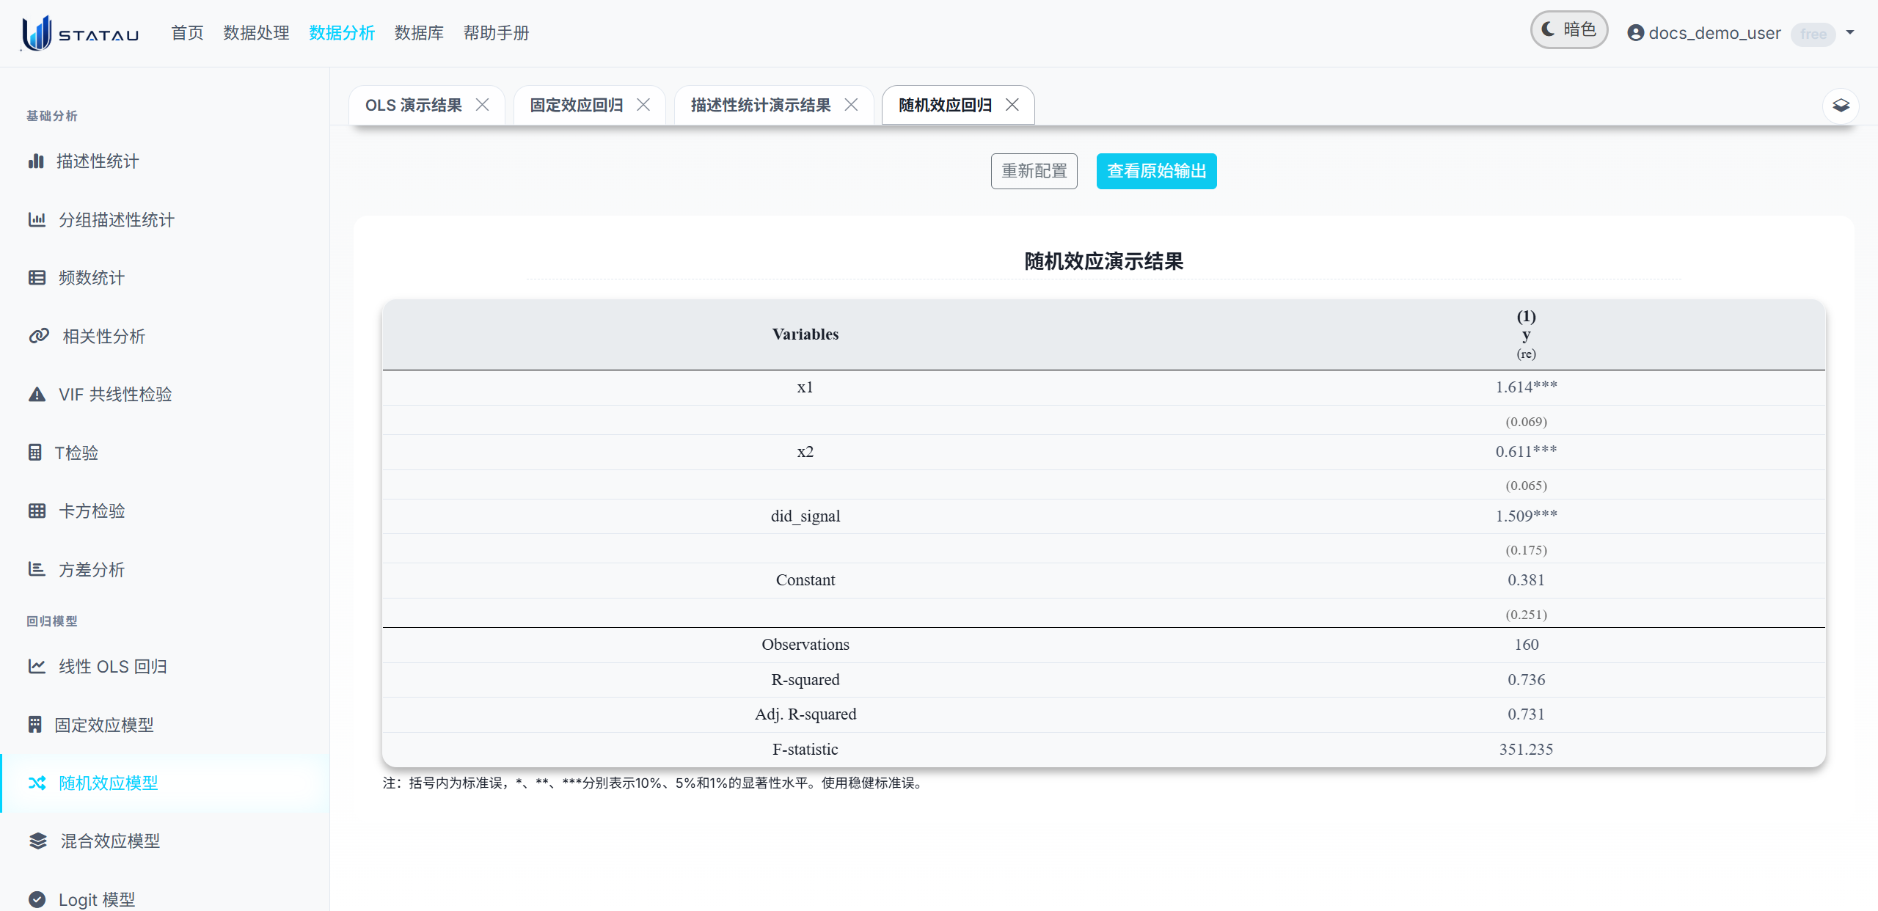1878x911 pixels.
Task: Open 固定效应模型 in the sidebar
Action: tap(165, 725)
